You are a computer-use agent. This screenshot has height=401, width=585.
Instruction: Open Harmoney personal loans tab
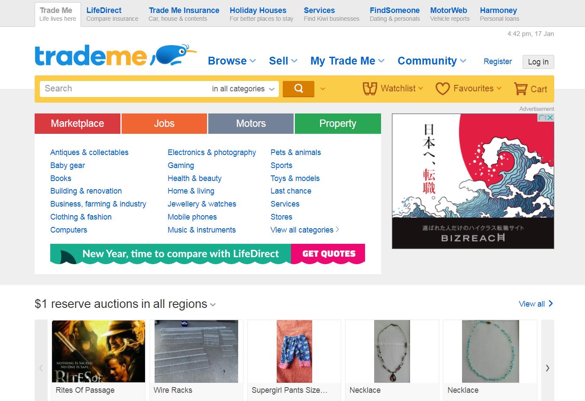pyautogui.click(x=499, y=14)
